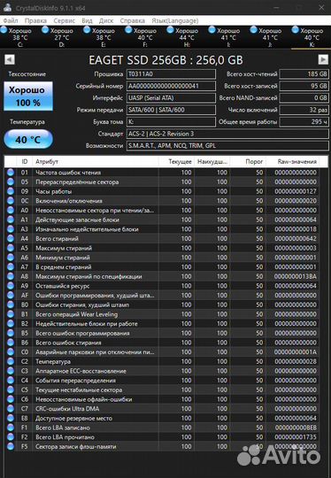Click status icon for B2 row

11,324
